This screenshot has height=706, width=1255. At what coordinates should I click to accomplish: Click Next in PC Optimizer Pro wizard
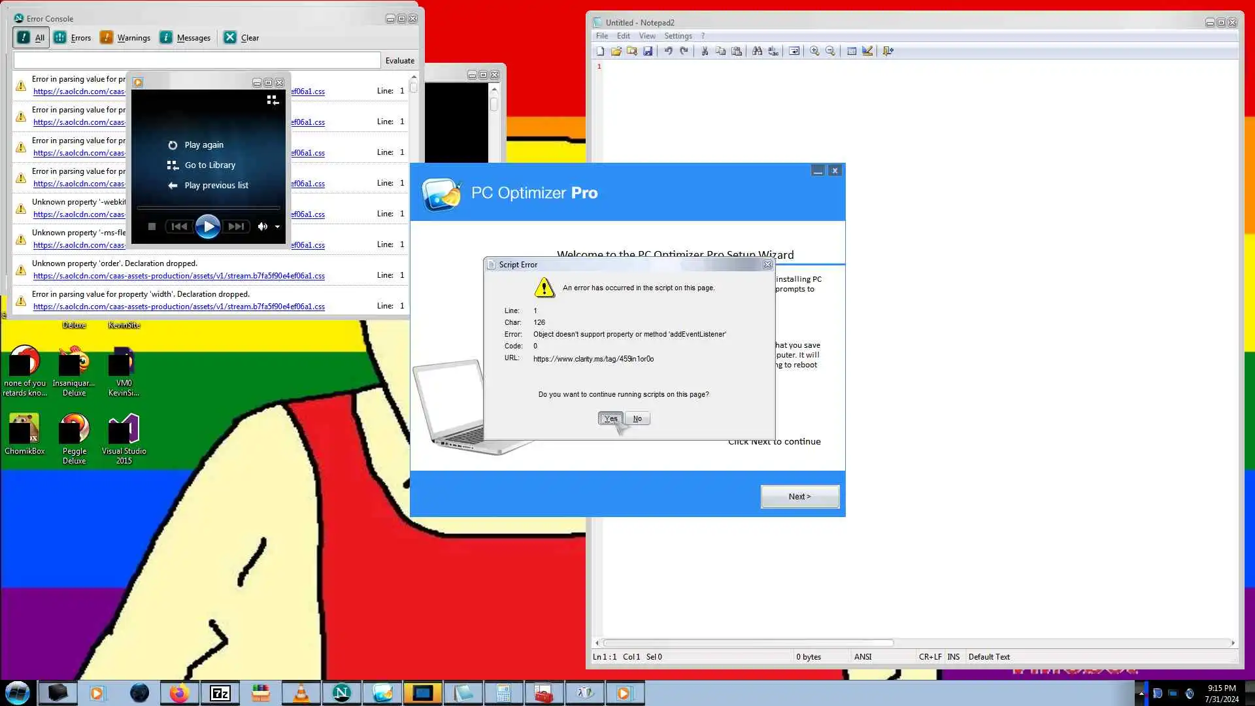click(799, 497)
